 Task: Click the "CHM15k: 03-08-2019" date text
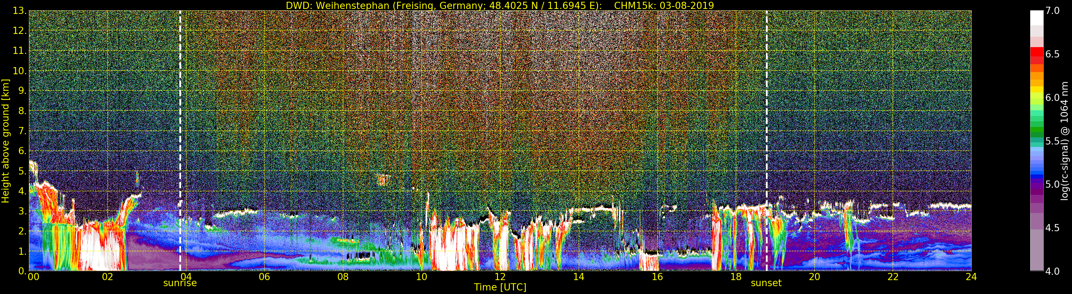tap(664, 5)
